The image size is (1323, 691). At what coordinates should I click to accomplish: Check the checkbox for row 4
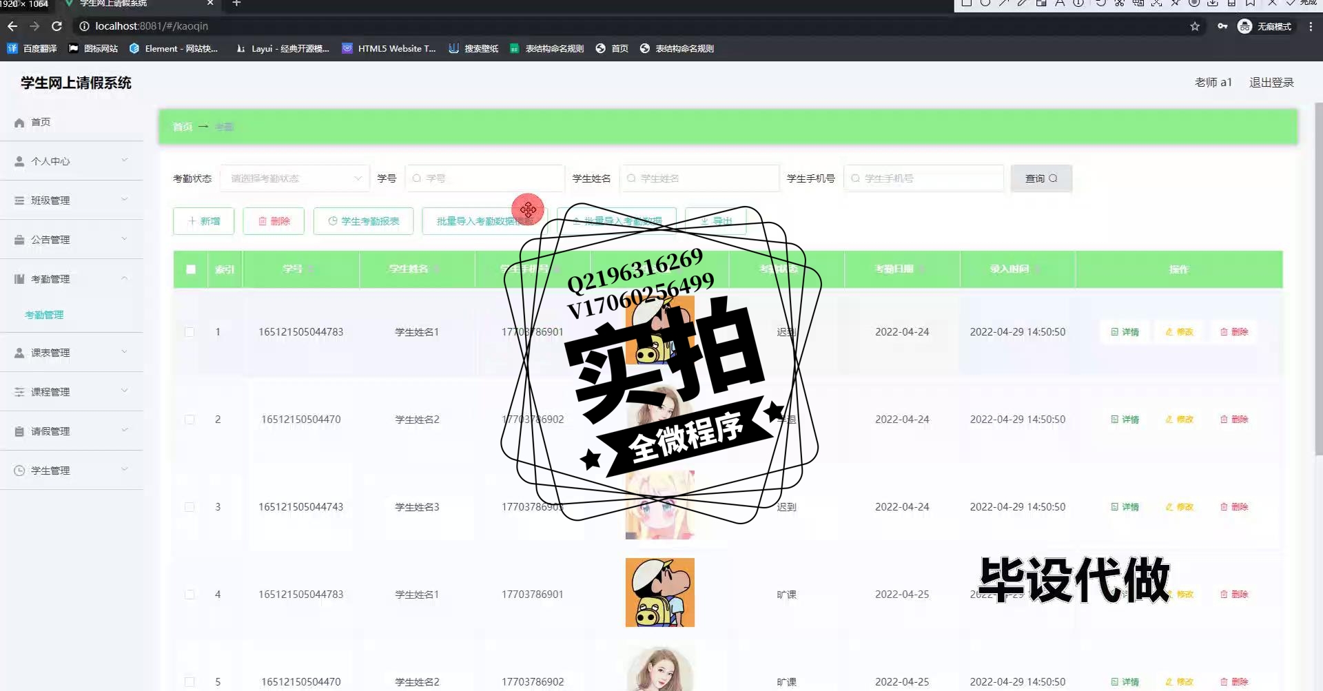[189, 595]
